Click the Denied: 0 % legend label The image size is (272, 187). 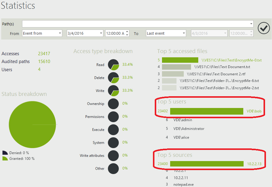[19, 153]
